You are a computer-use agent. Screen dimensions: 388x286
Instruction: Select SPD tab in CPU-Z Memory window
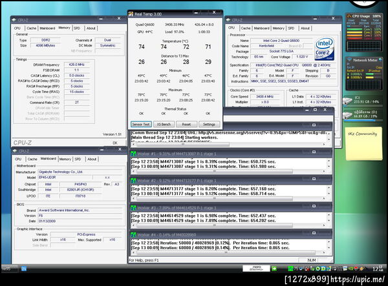tap(77, 28)
